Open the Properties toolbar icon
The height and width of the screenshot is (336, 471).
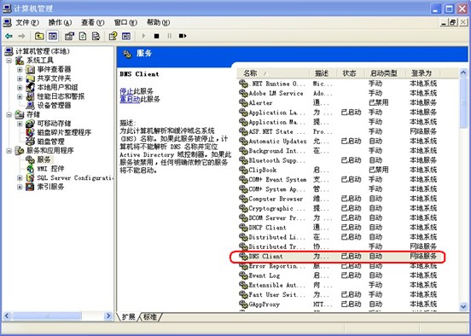point(69,36)
